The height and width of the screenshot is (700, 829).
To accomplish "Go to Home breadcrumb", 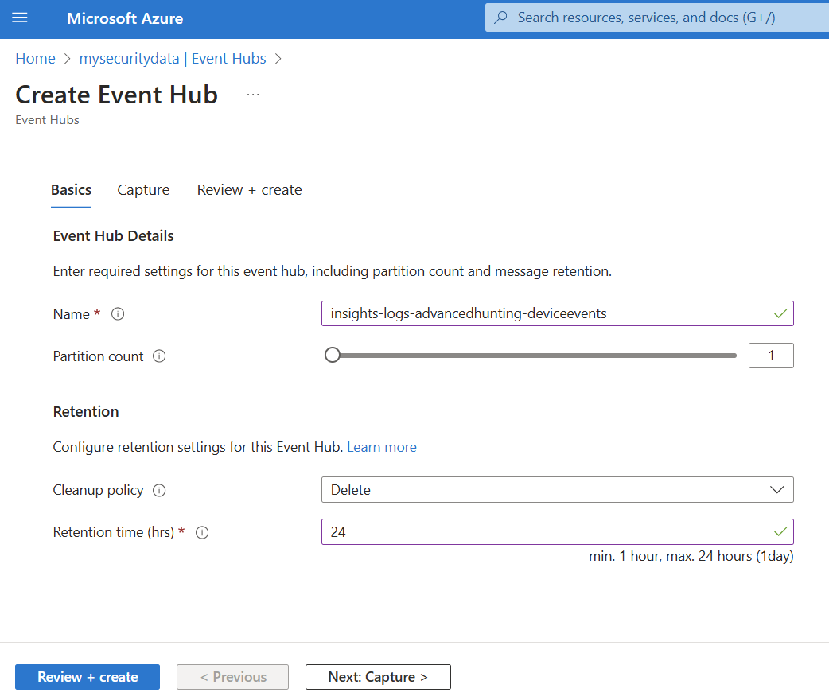I will coord(36,59).
